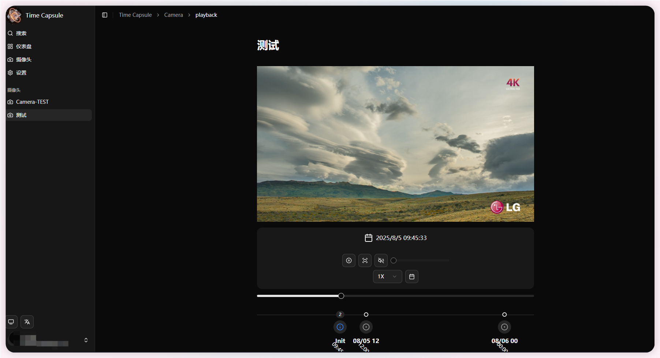660x358 pixels.
Task: Expand the user account menu at bottom
Action: [x=86, y=340]
